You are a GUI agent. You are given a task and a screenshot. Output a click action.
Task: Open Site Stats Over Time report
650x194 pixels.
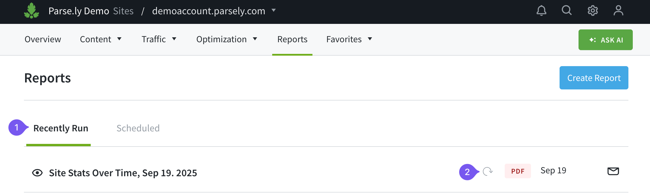point(123,173)
